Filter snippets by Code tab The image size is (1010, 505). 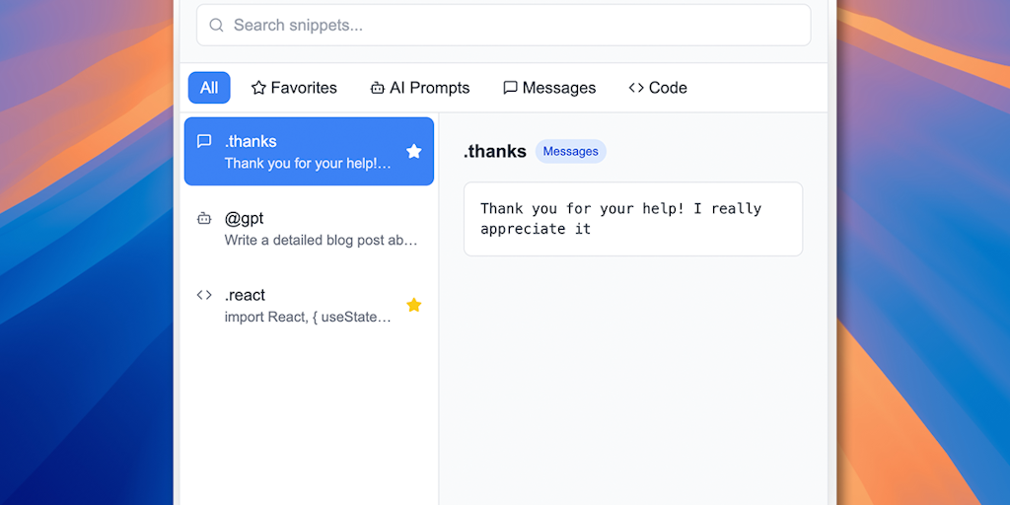(x=658, y=88)
